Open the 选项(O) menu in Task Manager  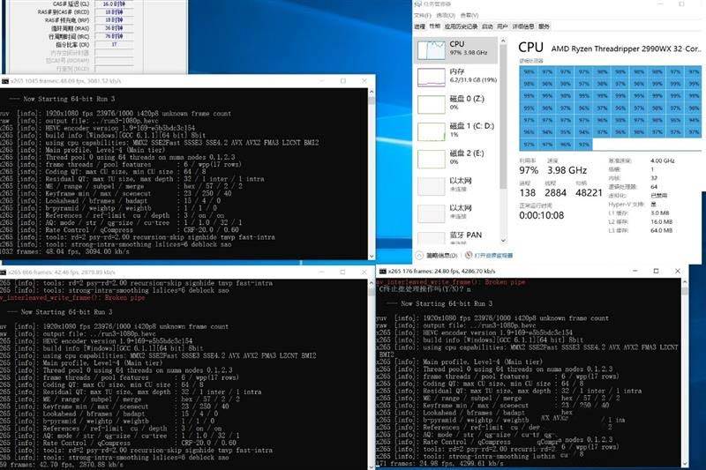point(446,14)
